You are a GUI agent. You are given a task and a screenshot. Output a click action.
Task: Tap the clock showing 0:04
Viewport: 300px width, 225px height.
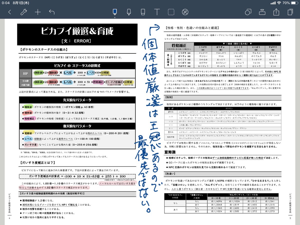click(x=5, y=3)
